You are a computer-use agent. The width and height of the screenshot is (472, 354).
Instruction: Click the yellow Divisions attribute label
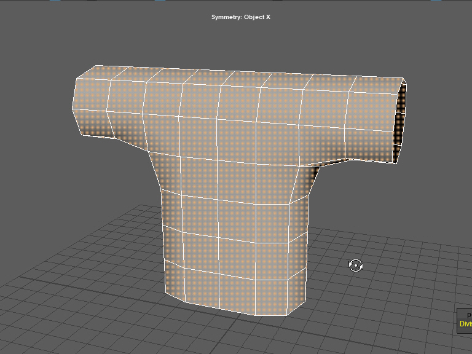[x=466, y=324]
